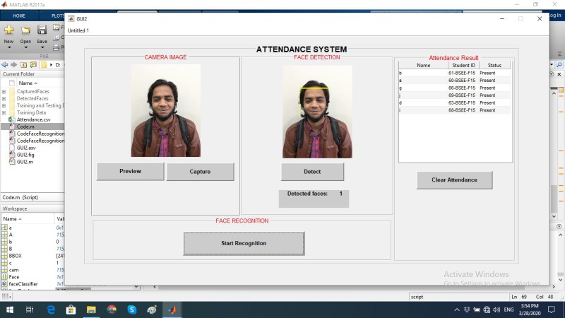Open the Action Center notifications icon
This screenshot has height=318, width=565.
[552, 310]
